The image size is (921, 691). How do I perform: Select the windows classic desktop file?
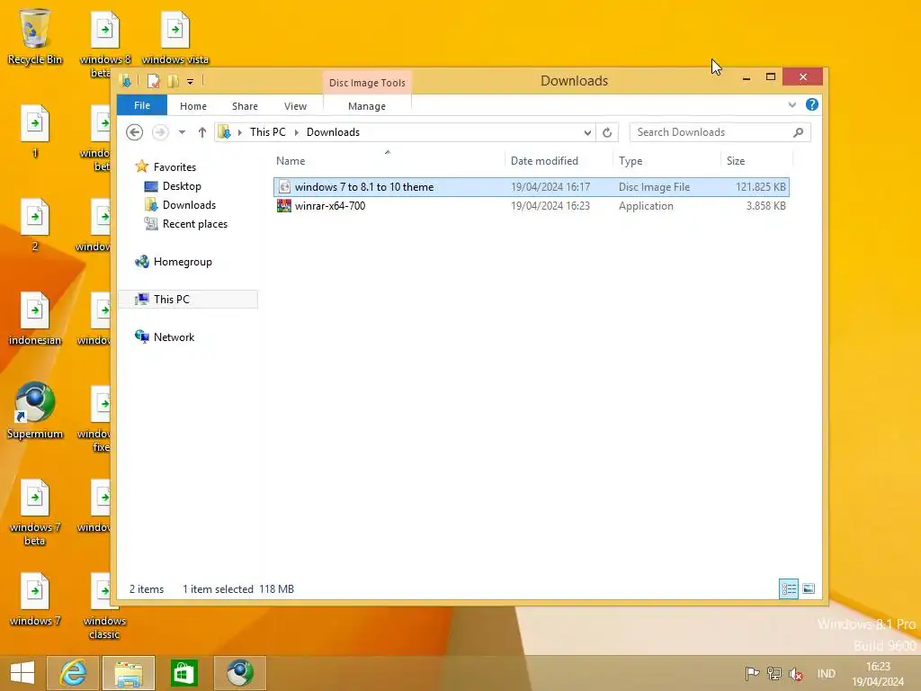[104, 606]
